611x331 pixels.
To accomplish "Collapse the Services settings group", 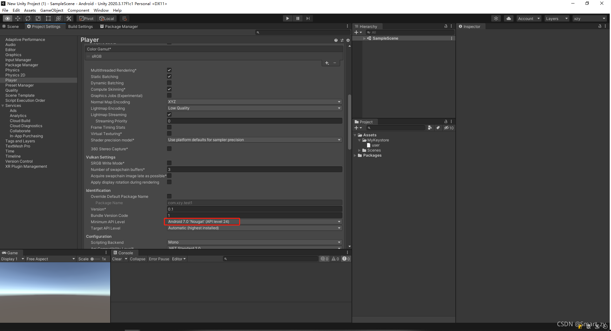I will click(x=3, y=106).
